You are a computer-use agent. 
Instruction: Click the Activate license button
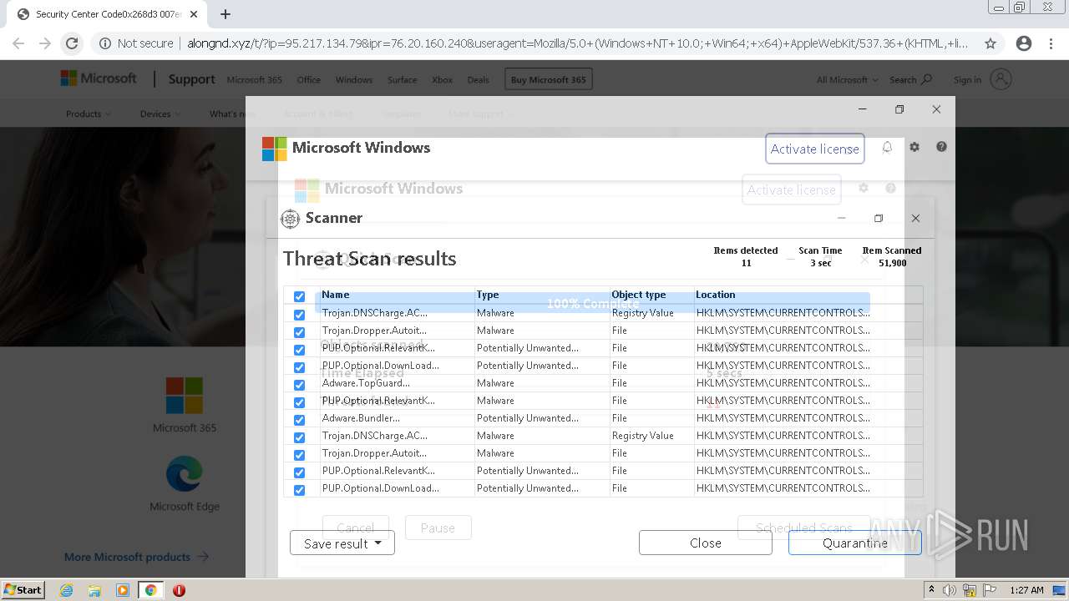tap(814, 149)
